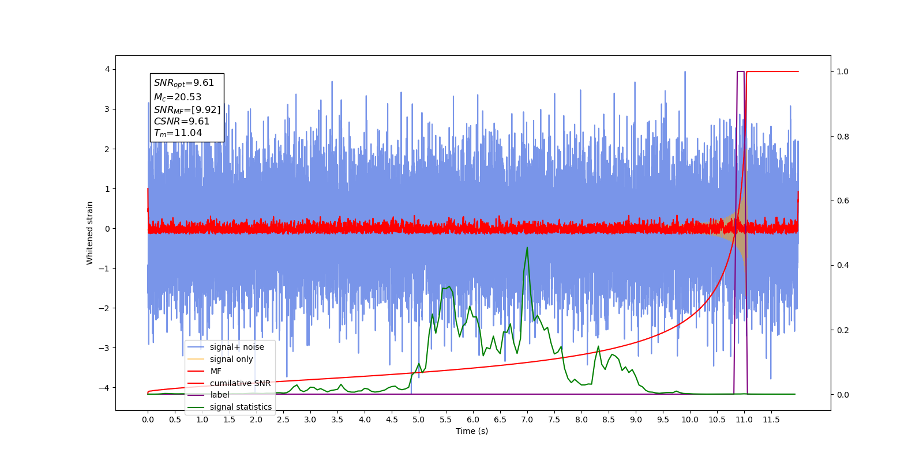923x461 pixels.
Task: Click the CSNR=9.61 annotation text
Action: point(181,122)
